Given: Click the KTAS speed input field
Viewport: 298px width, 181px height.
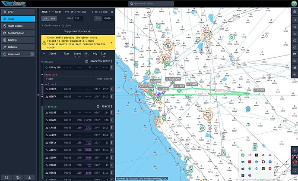Looking at the screenshot, I should pos(79,18).
